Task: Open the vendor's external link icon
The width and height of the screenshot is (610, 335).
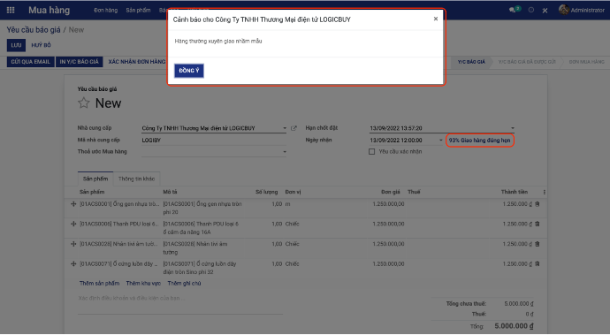Action: click(294, 128)
